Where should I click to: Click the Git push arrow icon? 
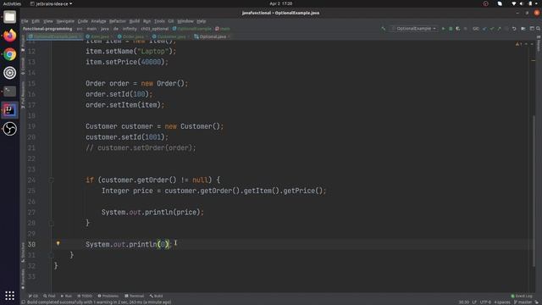(x=499, y=29)
